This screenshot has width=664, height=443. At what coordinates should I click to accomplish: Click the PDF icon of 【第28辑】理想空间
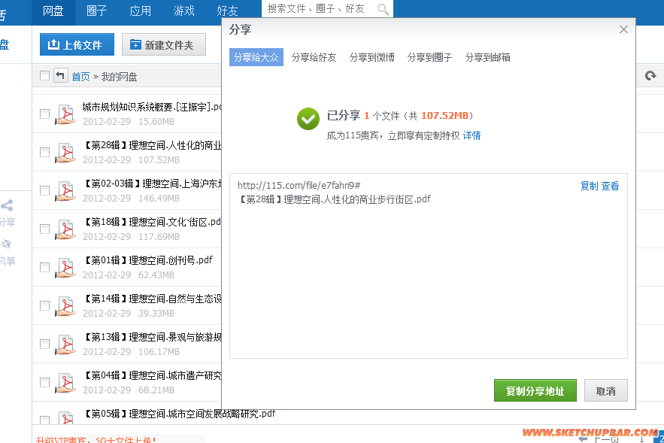(65, 153)
